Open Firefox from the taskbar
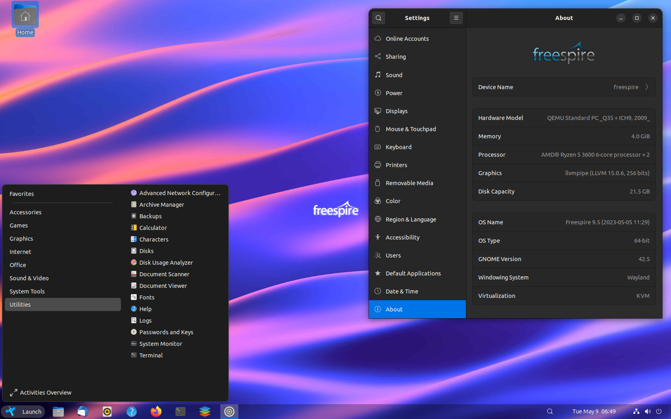Image resolution: width=671 pixels, height=419 pixels. (156, 411)
